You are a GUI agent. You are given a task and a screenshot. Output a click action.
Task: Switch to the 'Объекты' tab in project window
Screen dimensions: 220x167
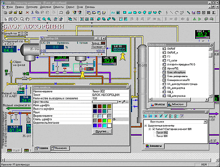pos(158,104)
